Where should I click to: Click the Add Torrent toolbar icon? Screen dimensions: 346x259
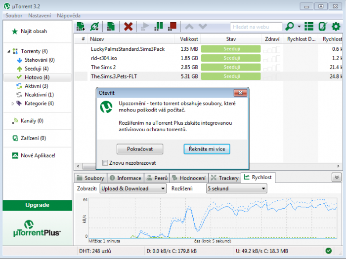pos(81,27)
